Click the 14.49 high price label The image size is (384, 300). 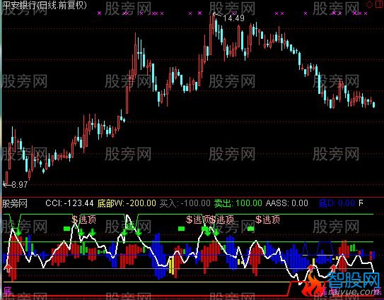[x=233, y=18]
